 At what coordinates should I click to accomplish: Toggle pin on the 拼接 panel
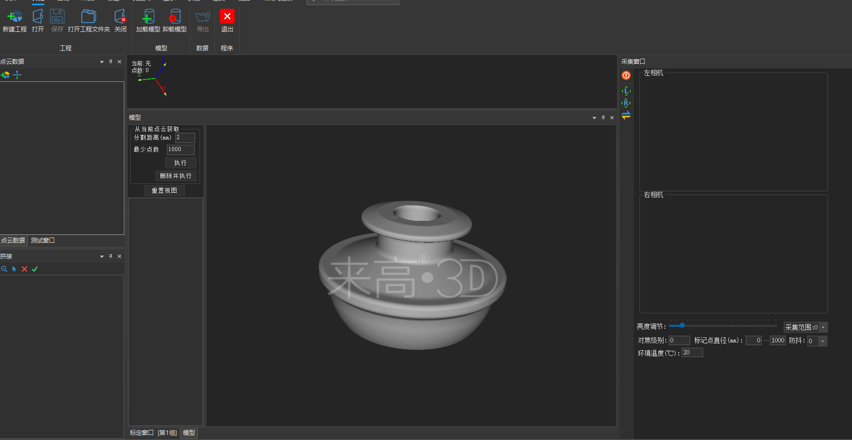110,257
